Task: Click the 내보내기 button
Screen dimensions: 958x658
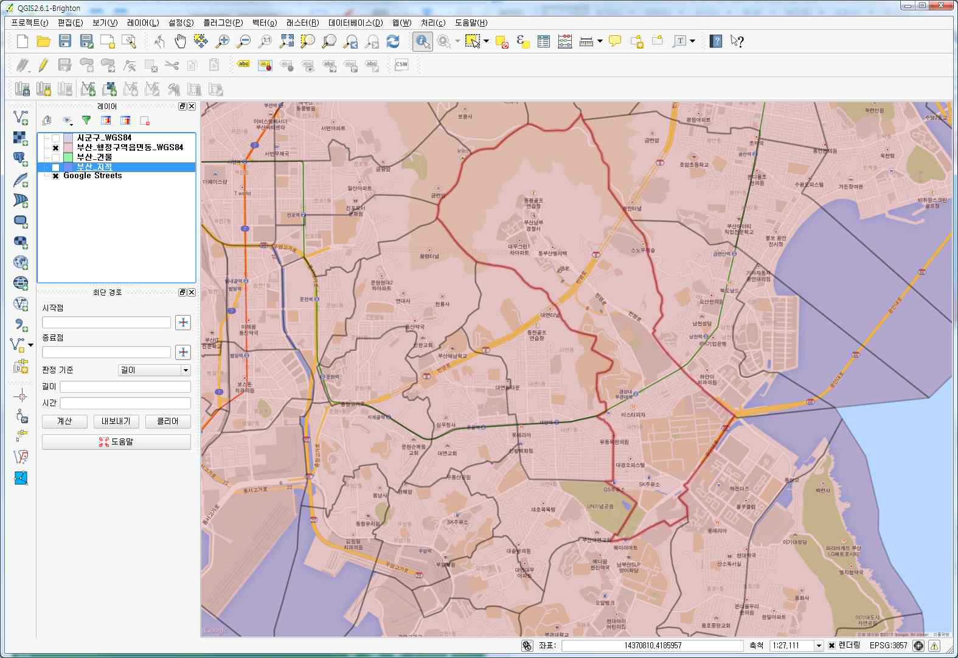Action: click(116, 421)
